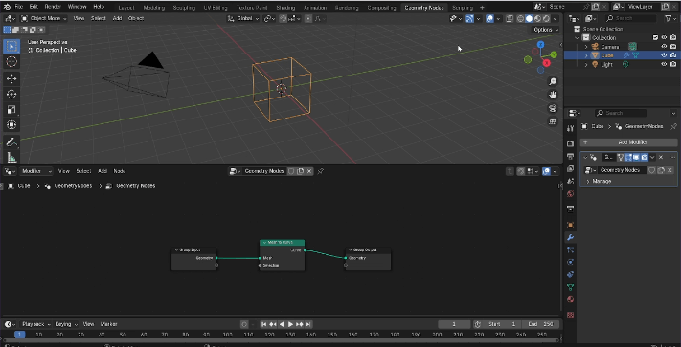This screenshot has width=681, height=347.
Task: Select the Rotate tool
Action: click(11, 94)
